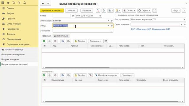This screenshot has width=189, height=106.
Task: Go forward with the right arrow button
Action: point(48,4)
